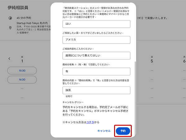The image size is (186, 140).
Task: Select the 16:30 time slot
Action: tap(22, 80)
